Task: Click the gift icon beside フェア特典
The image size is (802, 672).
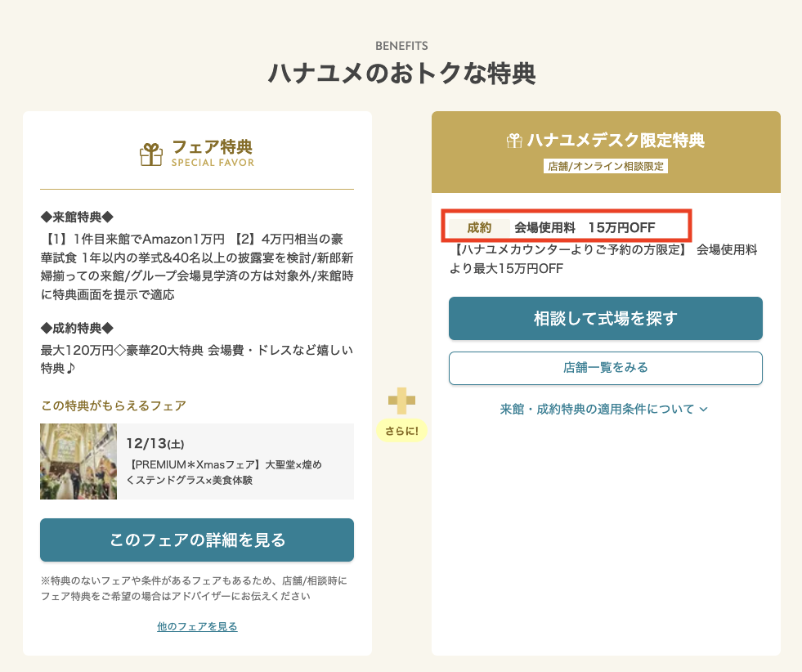Action: 151,154
